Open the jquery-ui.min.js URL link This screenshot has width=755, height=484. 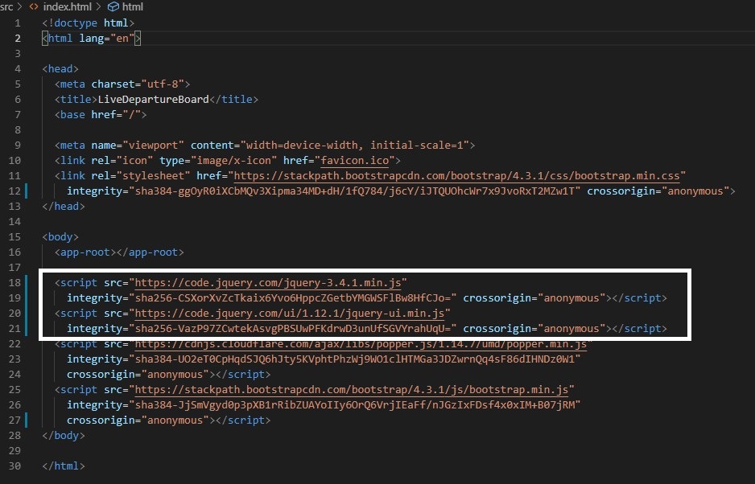(292, 313)
